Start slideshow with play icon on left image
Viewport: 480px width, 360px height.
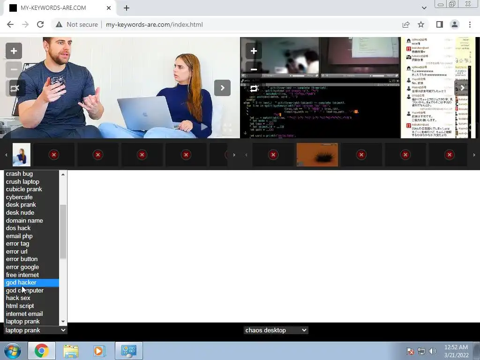[x=204, y=127]
